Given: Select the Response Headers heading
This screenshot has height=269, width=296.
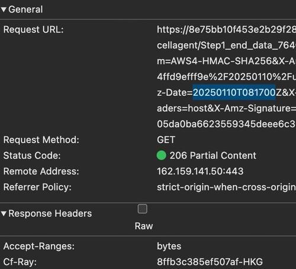Looking at the screenshot, I should [x=50, y=213].
